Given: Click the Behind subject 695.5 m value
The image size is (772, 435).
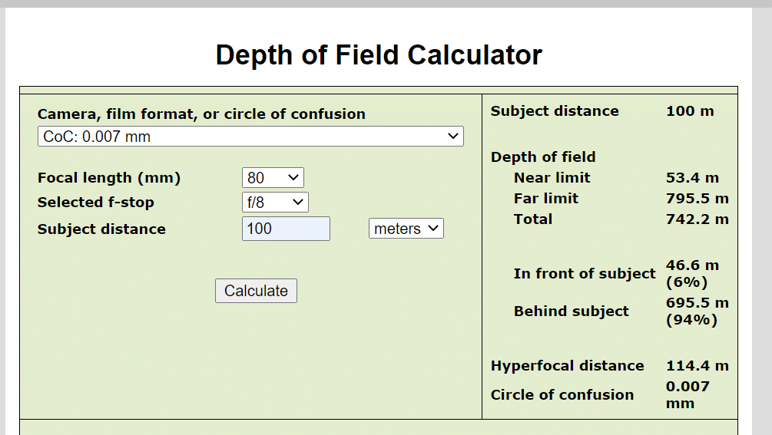Looking at the screenshot, I should (x=697, y=311).
